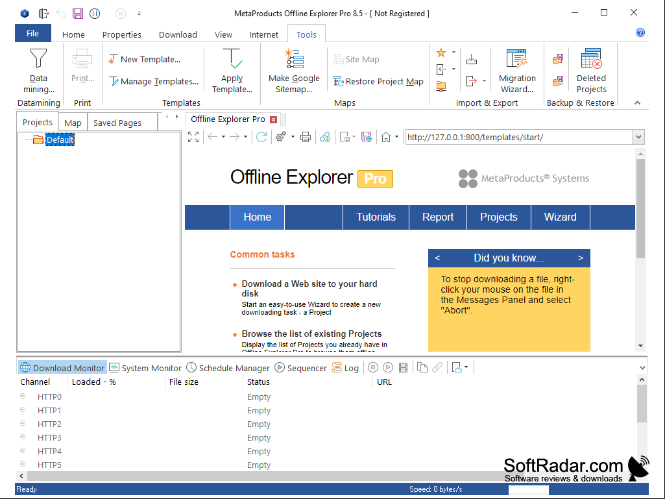Screen dimensions: 665x499
Task: Expand the bottom panel options chevron
Action: click(642, 368)
